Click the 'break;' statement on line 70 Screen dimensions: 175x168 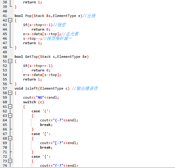46,147
